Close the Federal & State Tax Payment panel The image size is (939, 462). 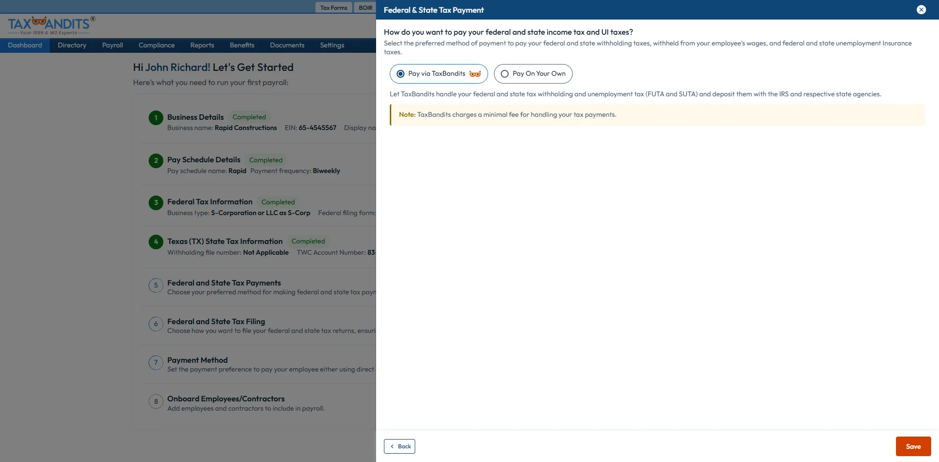coord(921,10)
